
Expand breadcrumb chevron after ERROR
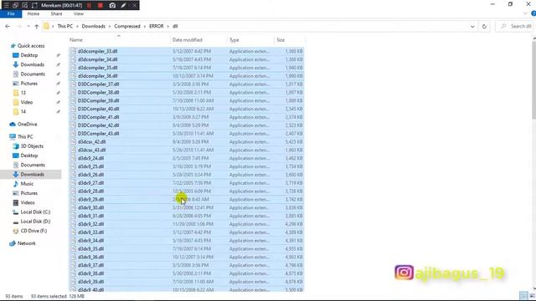click(167, 26)
